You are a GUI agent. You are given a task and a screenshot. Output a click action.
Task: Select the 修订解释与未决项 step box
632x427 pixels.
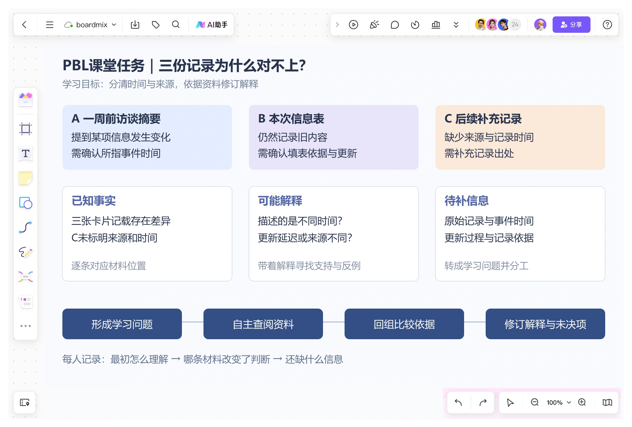(x=545, y=324)
